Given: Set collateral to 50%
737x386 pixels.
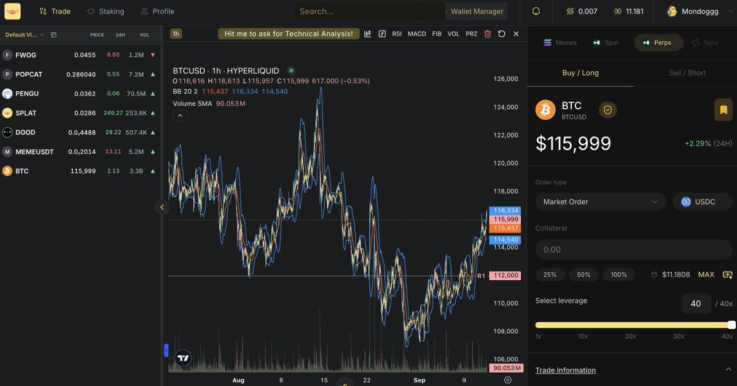Looking at the screenshot, I should [583, 275].
